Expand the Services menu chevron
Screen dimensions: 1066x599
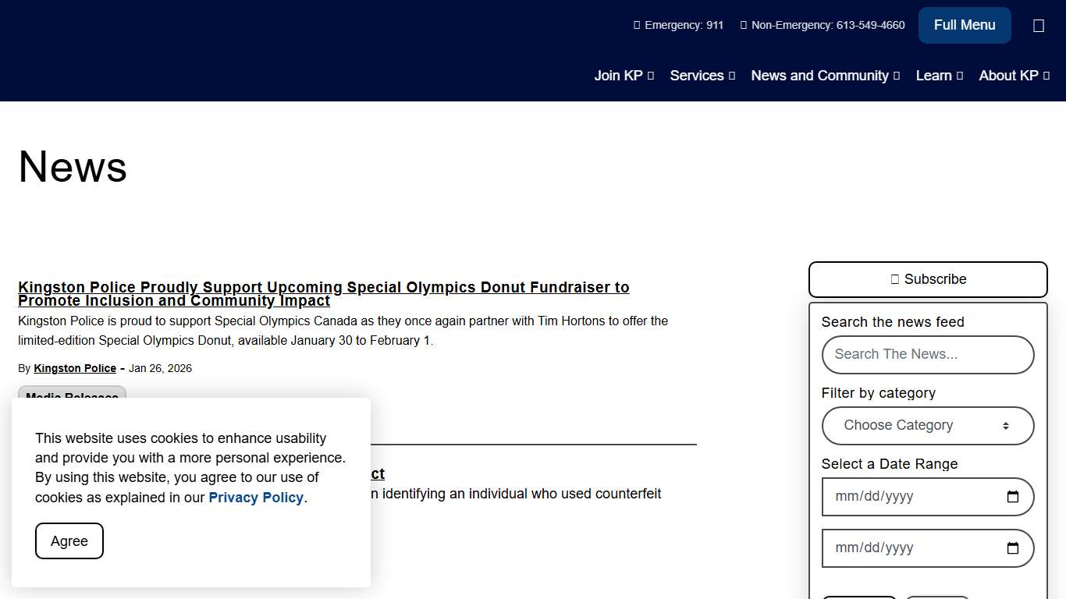732,76
